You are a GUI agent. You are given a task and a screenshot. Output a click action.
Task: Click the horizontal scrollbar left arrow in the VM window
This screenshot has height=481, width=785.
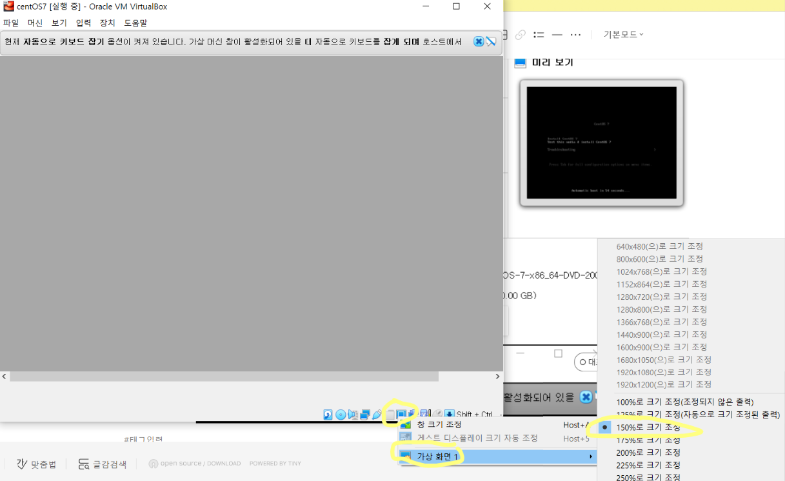point(5,376)
